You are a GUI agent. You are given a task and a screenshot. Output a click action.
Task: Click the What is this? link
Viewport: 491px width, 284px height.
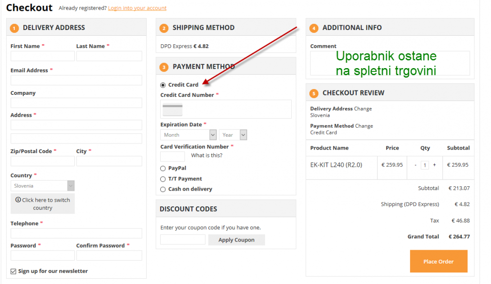click(206, 155)
